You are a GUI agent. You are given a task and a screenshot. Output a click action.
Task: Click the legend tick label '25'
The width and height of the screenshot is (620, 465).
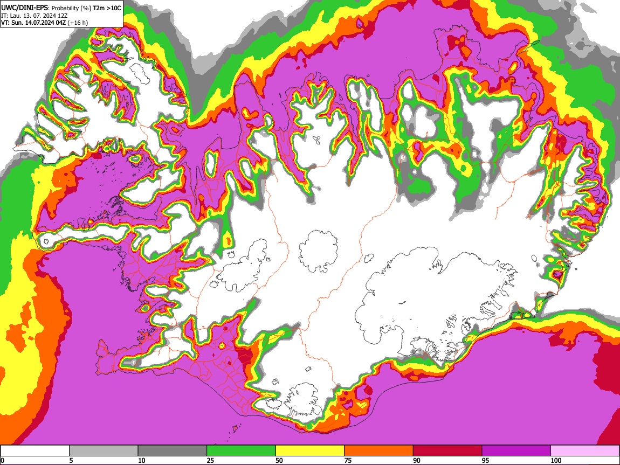click(210, 460)
